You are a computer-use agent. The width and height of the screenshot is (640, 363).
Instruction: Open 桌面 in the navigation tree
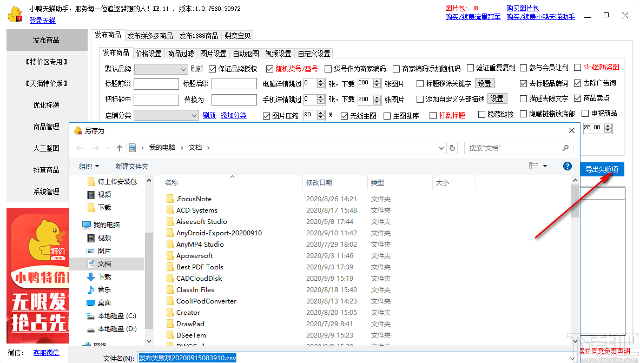click(x=104, y=302)
